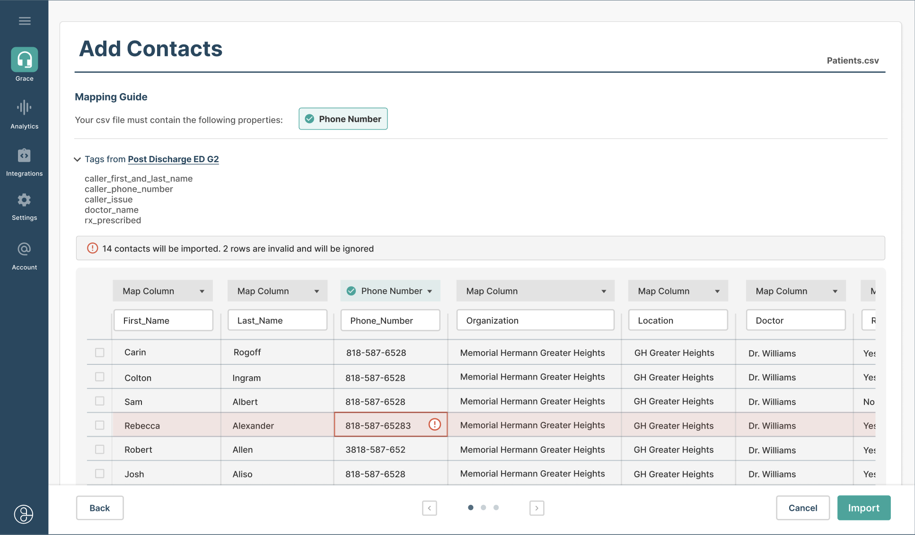Go to next page arrow
The height and width of the screenshot is (535, 915).
[537, 508]
